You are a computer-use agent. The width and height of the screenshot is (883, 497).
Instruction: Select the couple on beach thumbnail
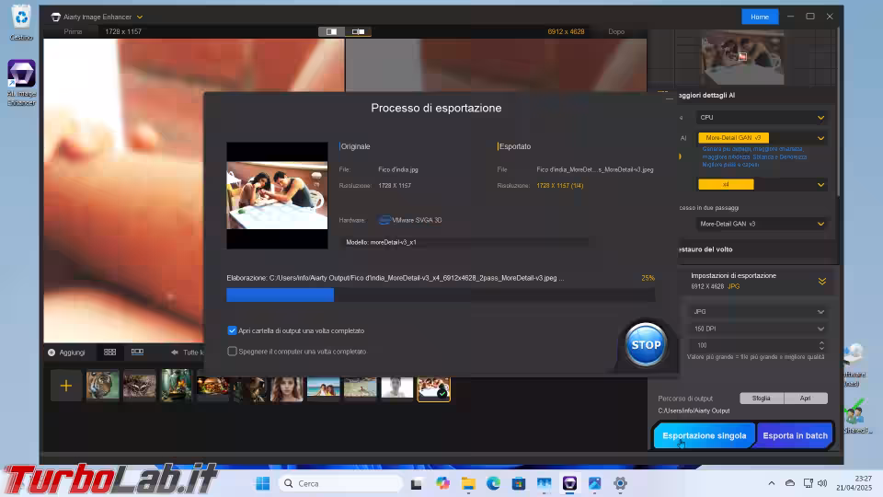click(x=323, y=388)
